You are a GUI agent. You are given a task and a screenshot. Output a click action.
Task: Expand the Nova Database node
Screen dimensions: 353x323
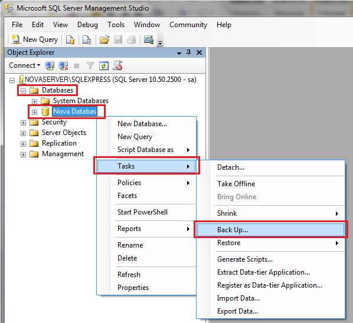coord(34,112)
